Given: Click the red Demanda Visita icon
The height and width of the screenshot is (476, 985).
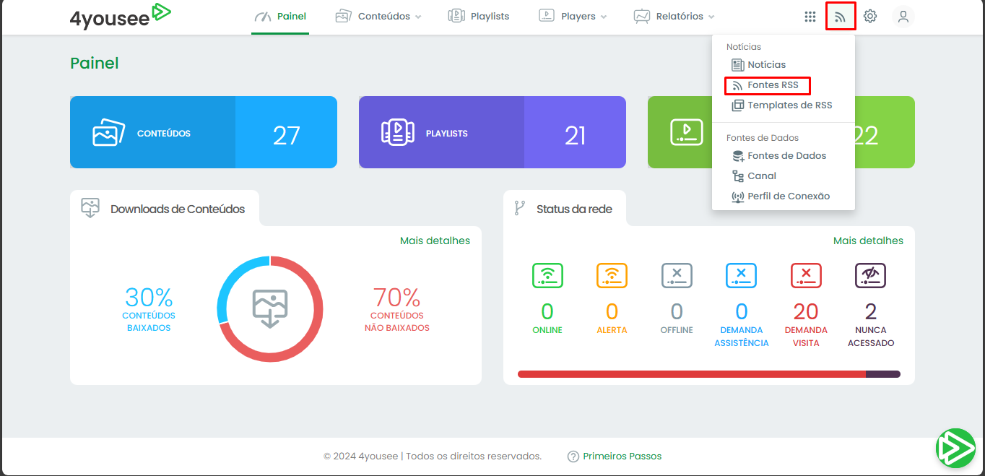Looking at the screenshot, I should 806,275.
